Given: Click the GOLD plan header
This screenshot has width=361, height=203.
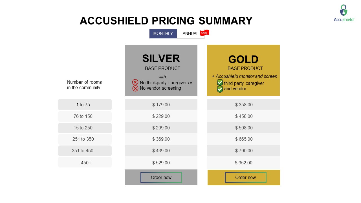Looking at the screenshot, I should [243, 59].
